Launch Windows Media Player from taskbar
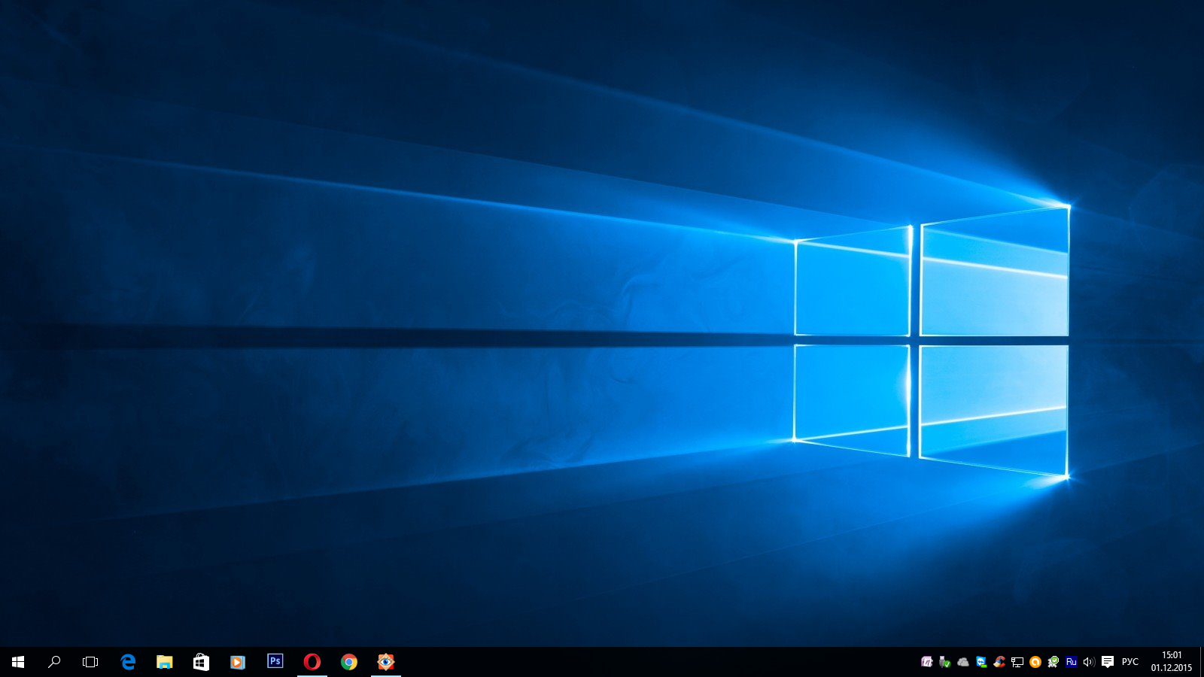Screen dimensions: 1204x677 (238, 662)
